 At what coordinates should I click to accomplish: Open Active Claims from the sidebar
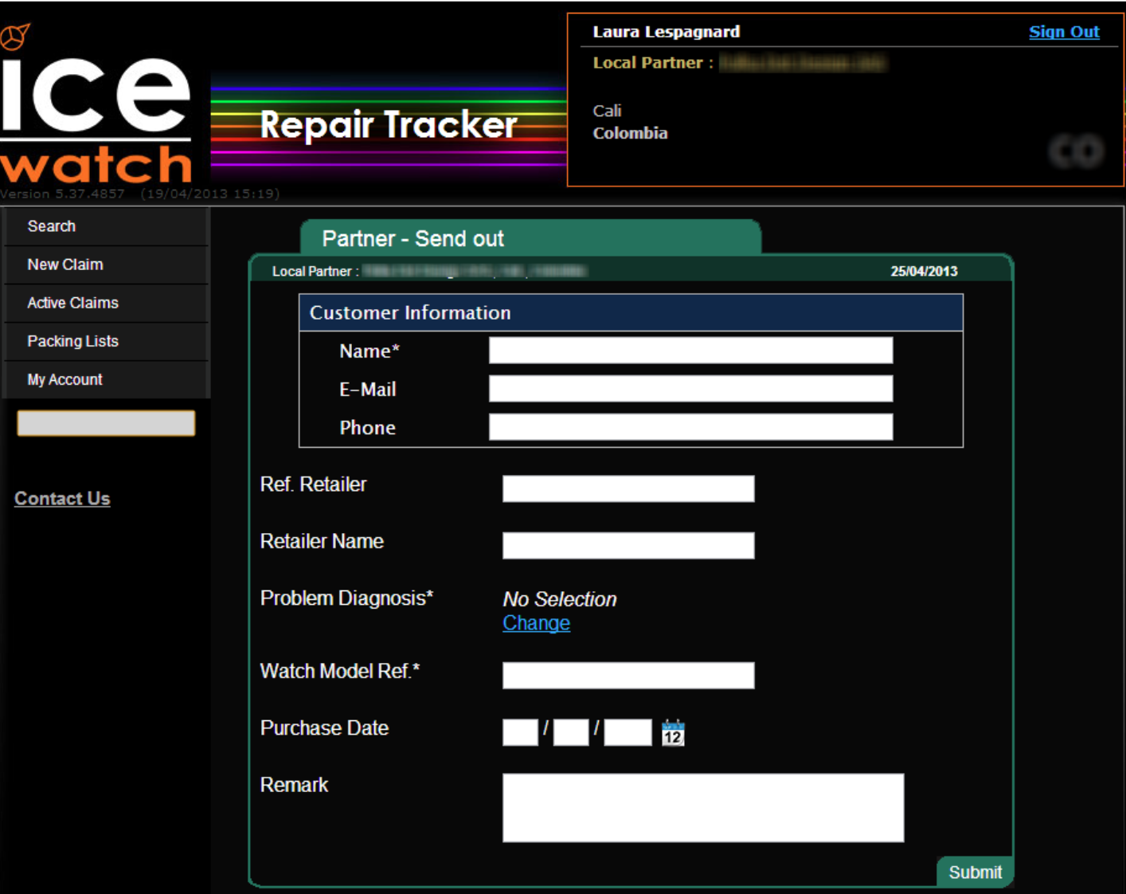pos(72,303)
